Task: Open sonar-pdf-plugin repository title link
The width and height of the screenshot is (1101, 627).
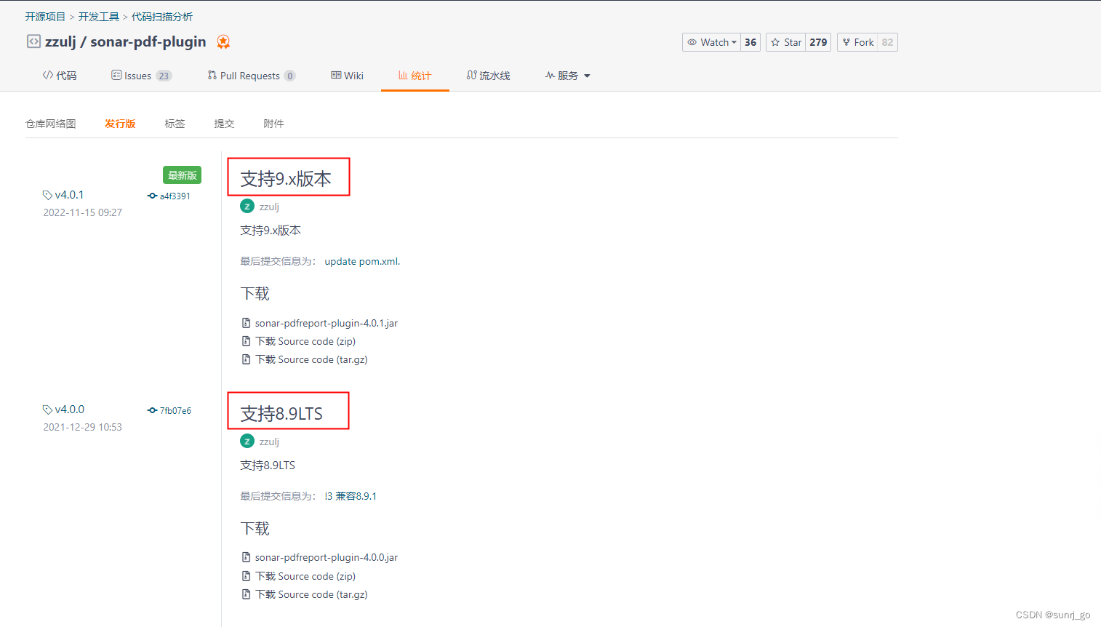Action: (148, 41)
